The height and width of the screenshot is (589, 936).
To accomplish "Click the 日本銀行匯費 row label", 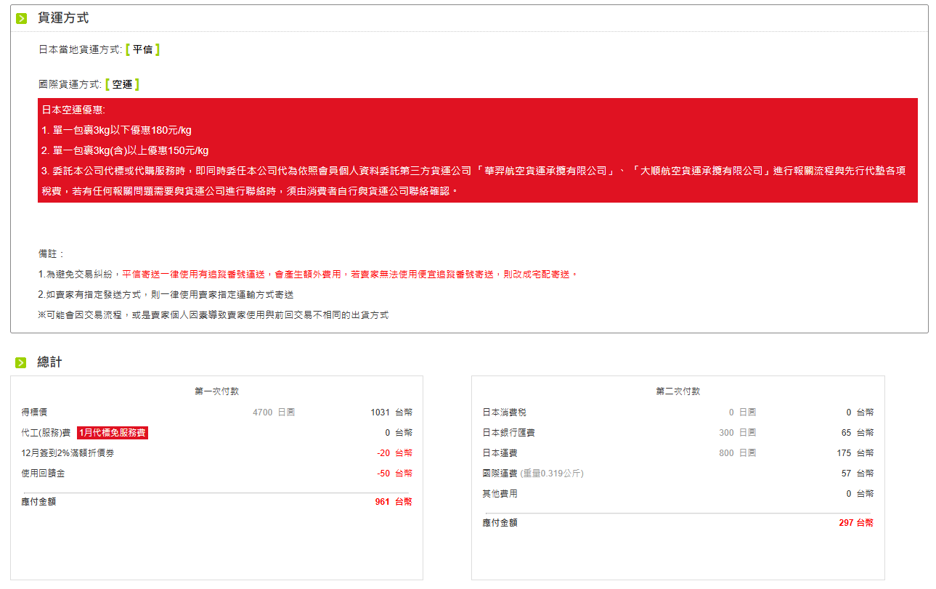I will click(508, 433).
